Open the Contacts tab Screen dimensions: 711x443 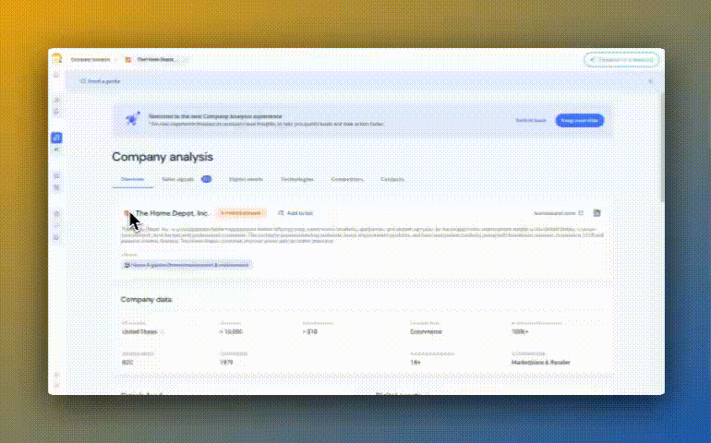pyautogui.click(x=392, y=179)
